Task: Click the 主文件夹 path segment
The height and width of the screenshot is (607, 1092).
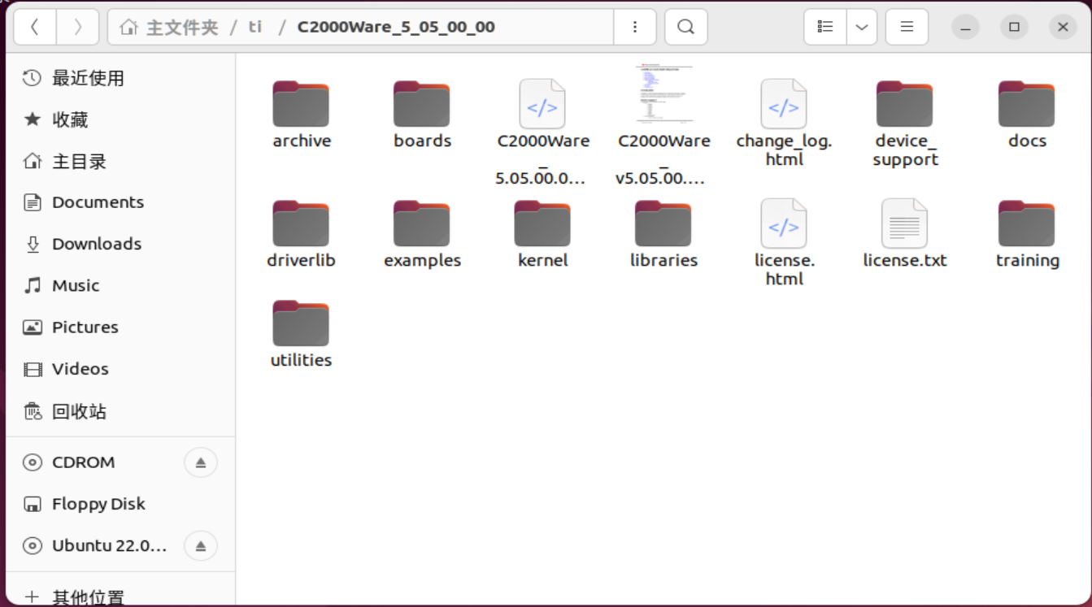Action: 169,27
